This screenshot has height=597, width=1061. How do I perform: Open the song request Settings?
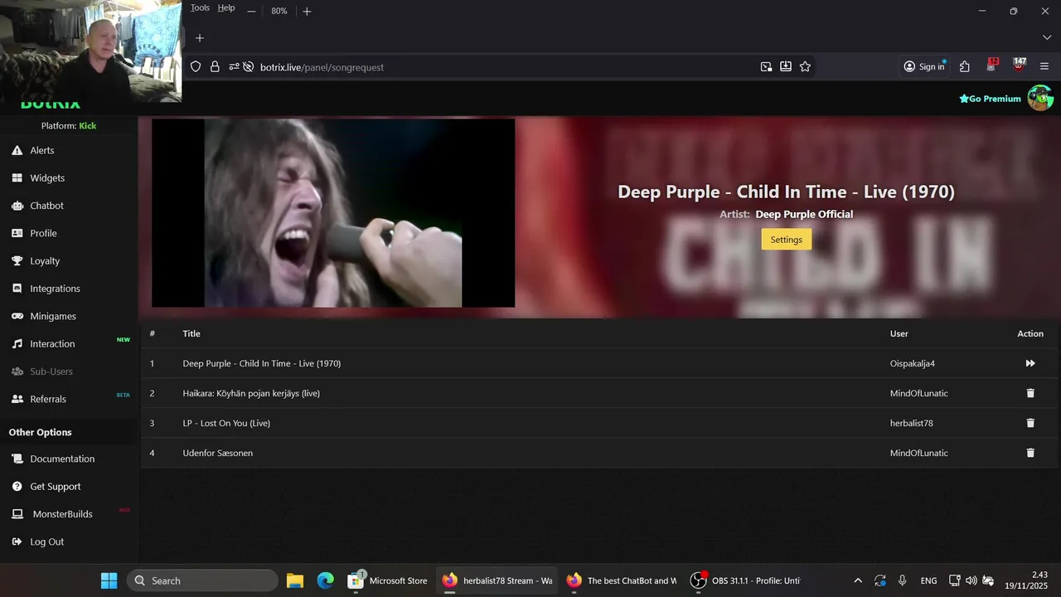pos(786,240)
